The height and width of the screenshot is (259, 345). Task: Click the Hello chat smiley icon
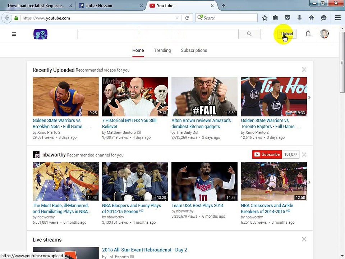coord(324,18)
